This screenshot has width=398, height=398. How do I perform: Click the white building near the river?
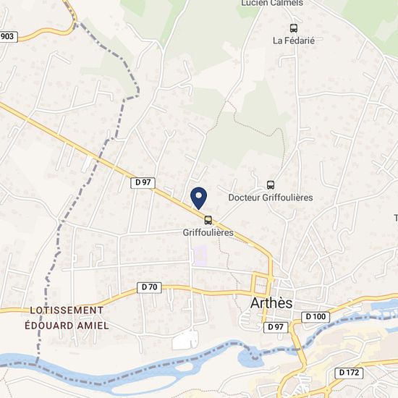(185, 340)
